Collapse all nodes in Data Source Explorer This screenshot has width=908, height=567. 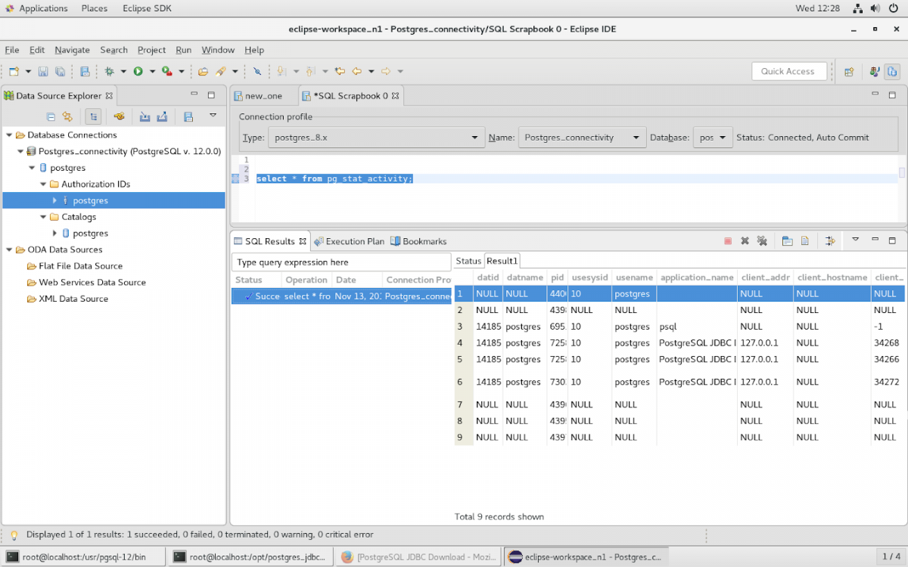[x=51, y=116]
